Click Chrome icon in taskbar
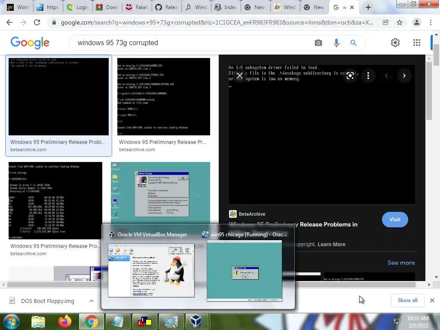This screenshot has height=330, width=440. click(91, 321)
